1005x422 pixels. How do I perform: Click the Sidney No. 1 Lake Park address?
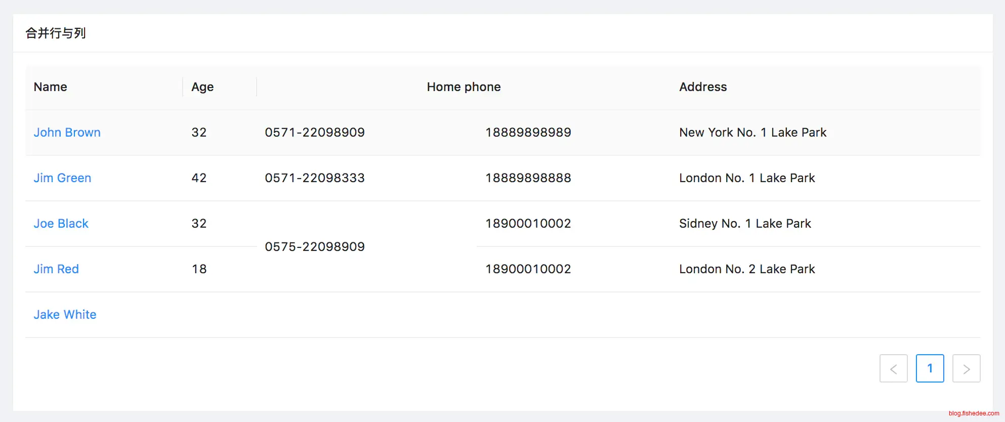tap(745, 224)
